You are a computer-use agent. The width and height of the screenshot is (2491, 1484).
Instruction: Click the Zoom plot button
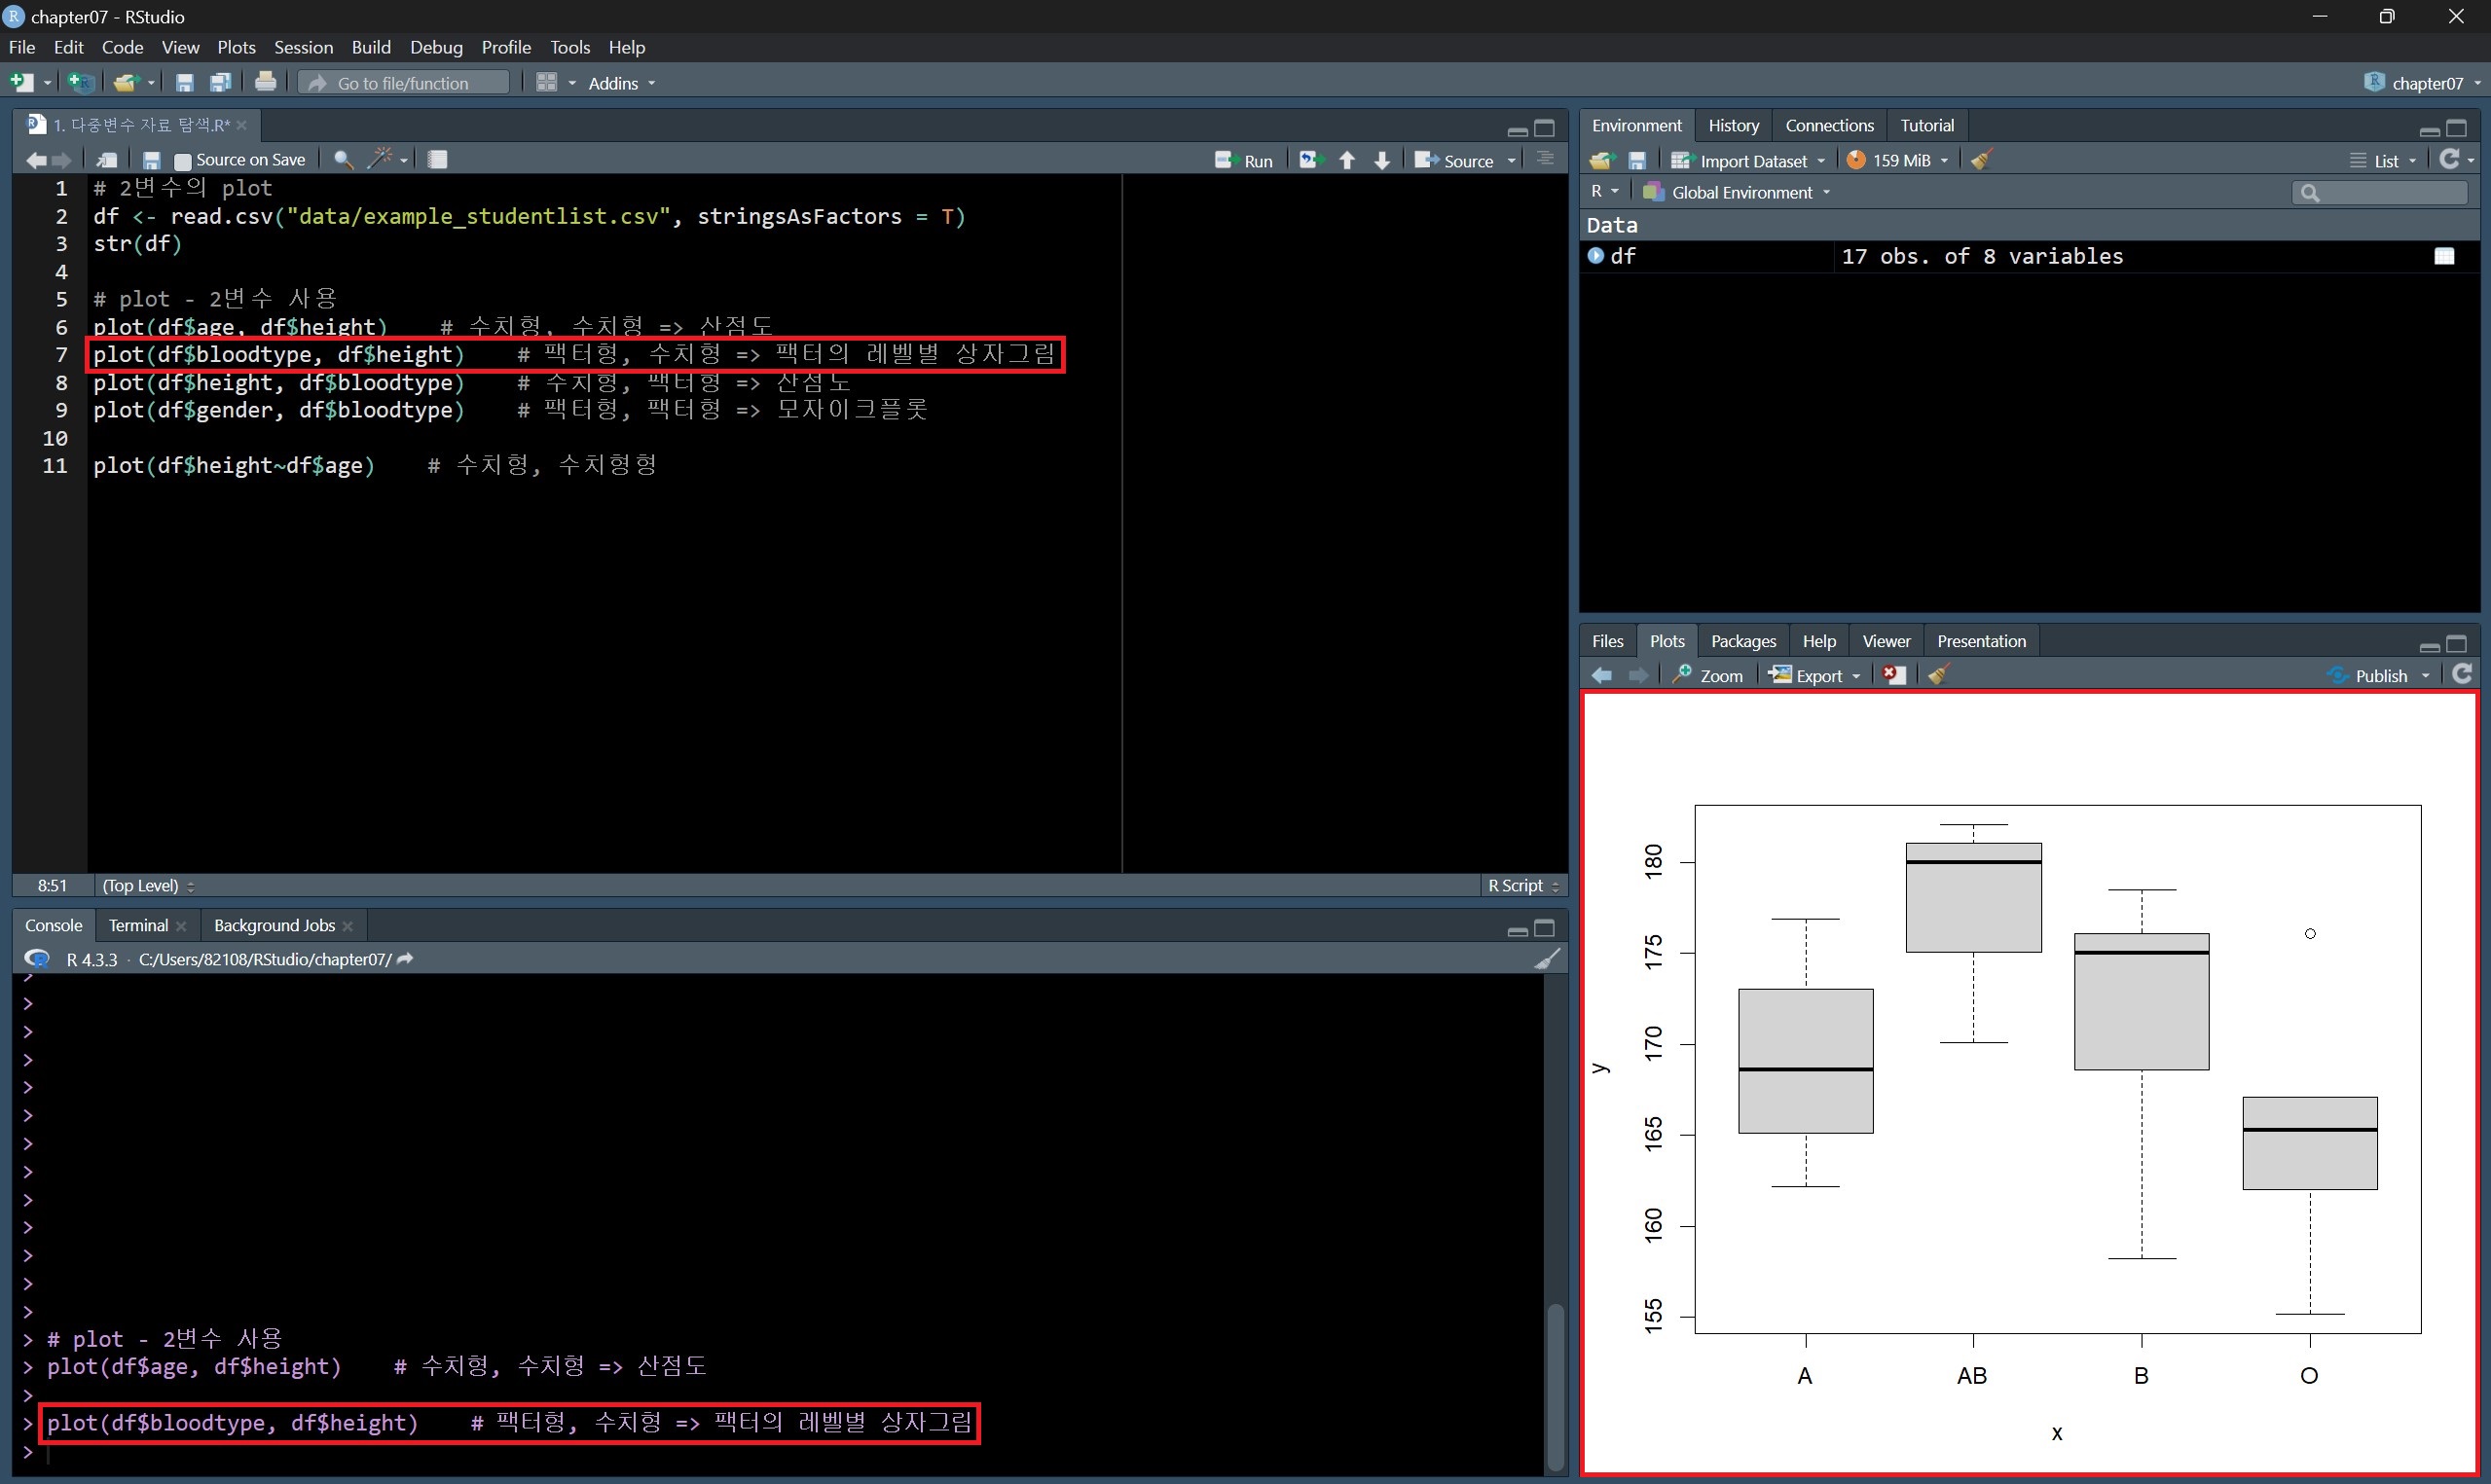(1708, 675)
